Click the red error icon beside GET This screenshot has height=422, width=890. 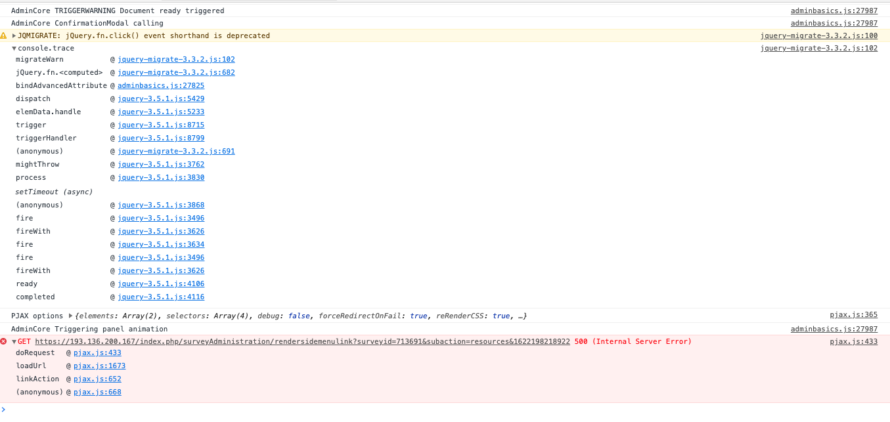3,341
